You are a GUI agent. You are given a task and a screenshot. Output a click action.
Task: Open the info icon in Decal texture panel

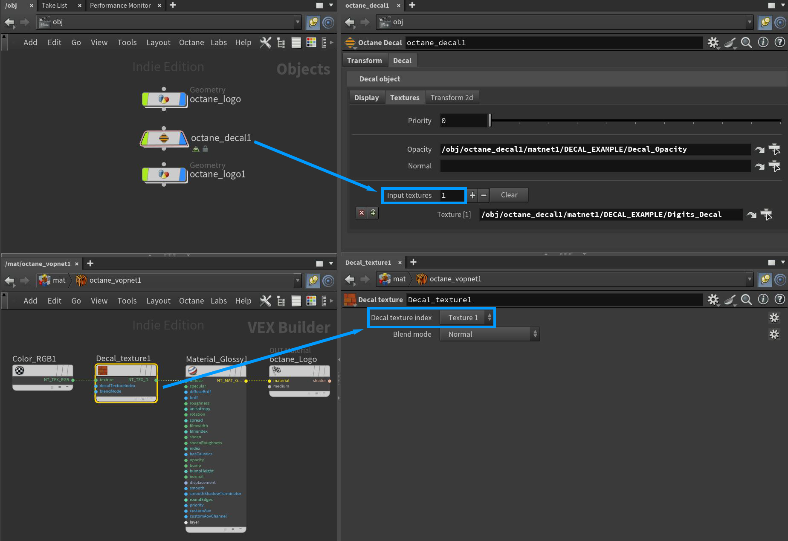pyautogui.click(x=763, y=300)
